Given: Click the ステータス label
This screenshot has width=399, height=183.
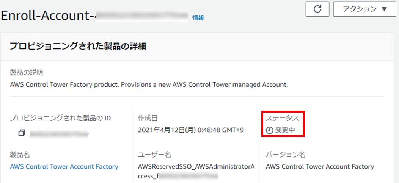Looking at the screenshot, I should coord(283,118).
